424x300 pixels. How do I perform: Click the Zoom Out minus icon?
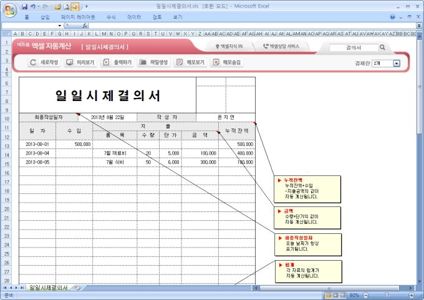pyautogui.click(x=365, y=295)
